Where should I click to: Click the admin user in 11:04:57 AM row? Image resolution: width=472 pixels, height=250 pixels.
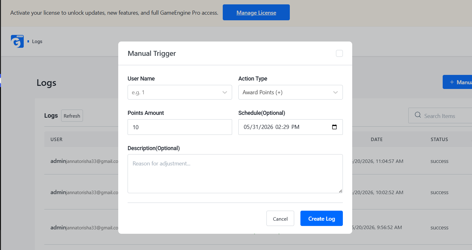coord(85,161)
